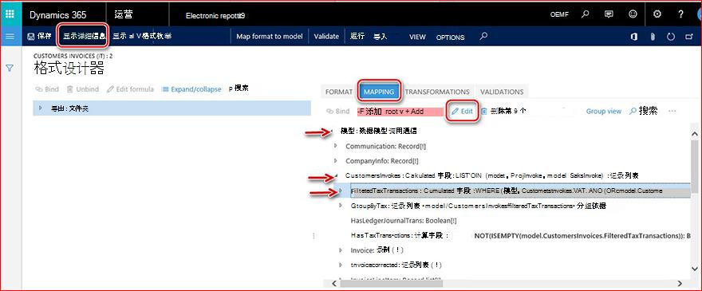Click Map format to model
The height and width of the screenshot is (291, 702).
pos(270,36)
